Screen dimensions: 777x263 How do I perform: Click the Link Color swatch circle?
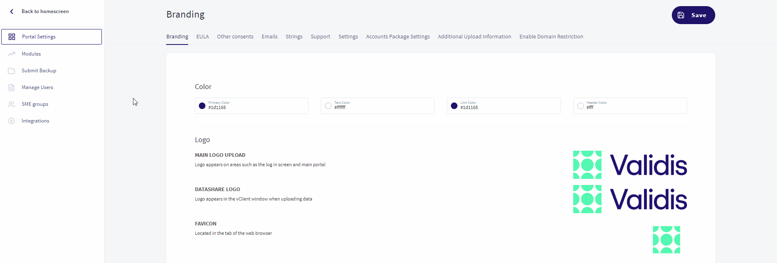(x=454, y=106)
